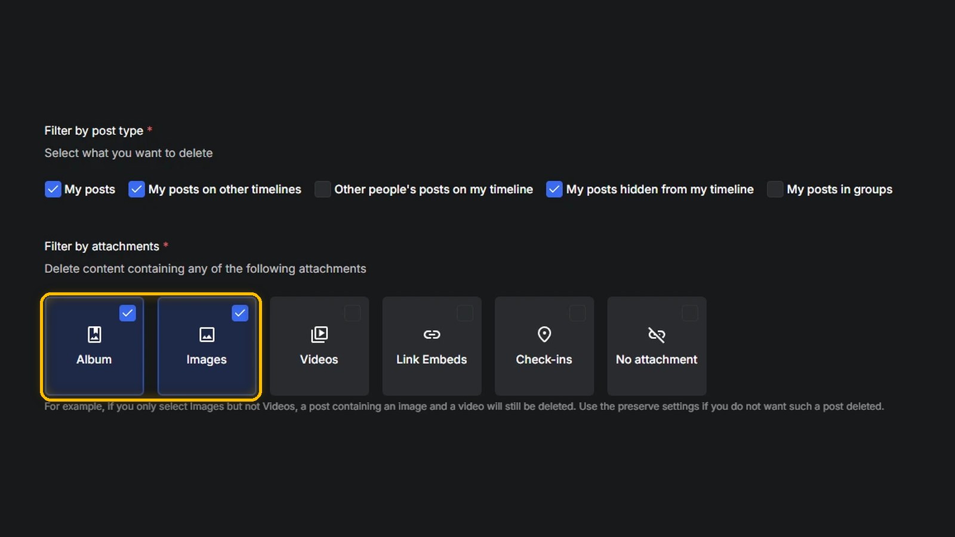Image resolution: width=955 pixels, height=537 pixels.
Task: Click the Check-ins card label
Action: [x=544, y=360]
